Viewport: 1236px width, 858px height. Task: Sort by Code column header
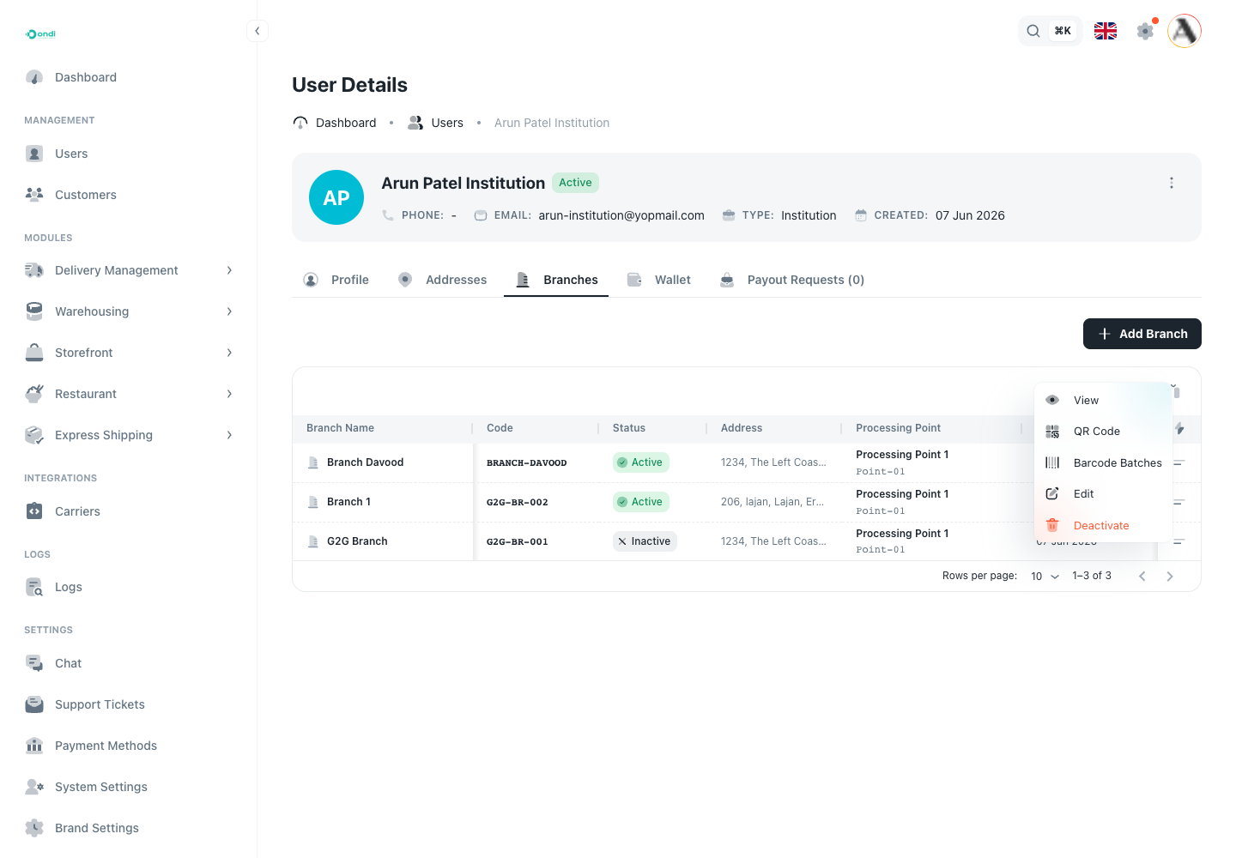[500, 428]
